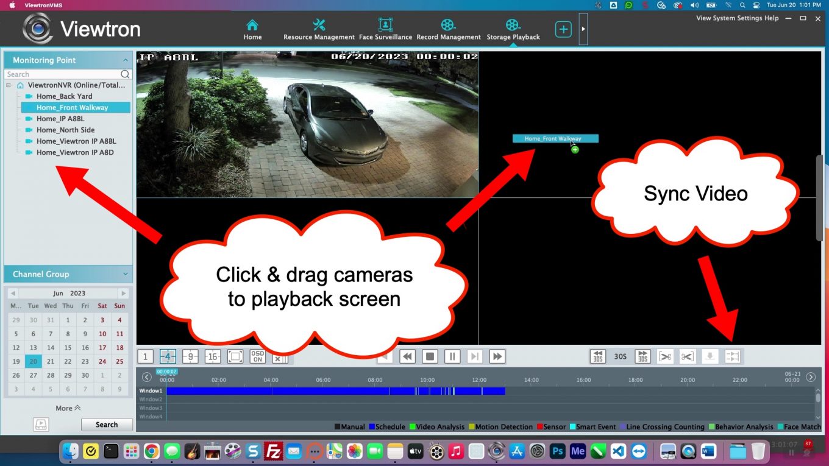This screenshot has width=829, height=466.
Task: Pause the video playback
Action: pyautogui.click(x=452, y=356)
